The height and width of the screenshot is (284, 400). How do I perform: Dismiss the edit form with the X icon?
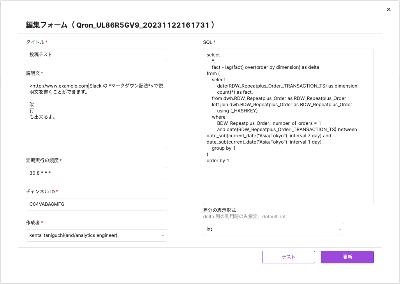tap(388, 9)
